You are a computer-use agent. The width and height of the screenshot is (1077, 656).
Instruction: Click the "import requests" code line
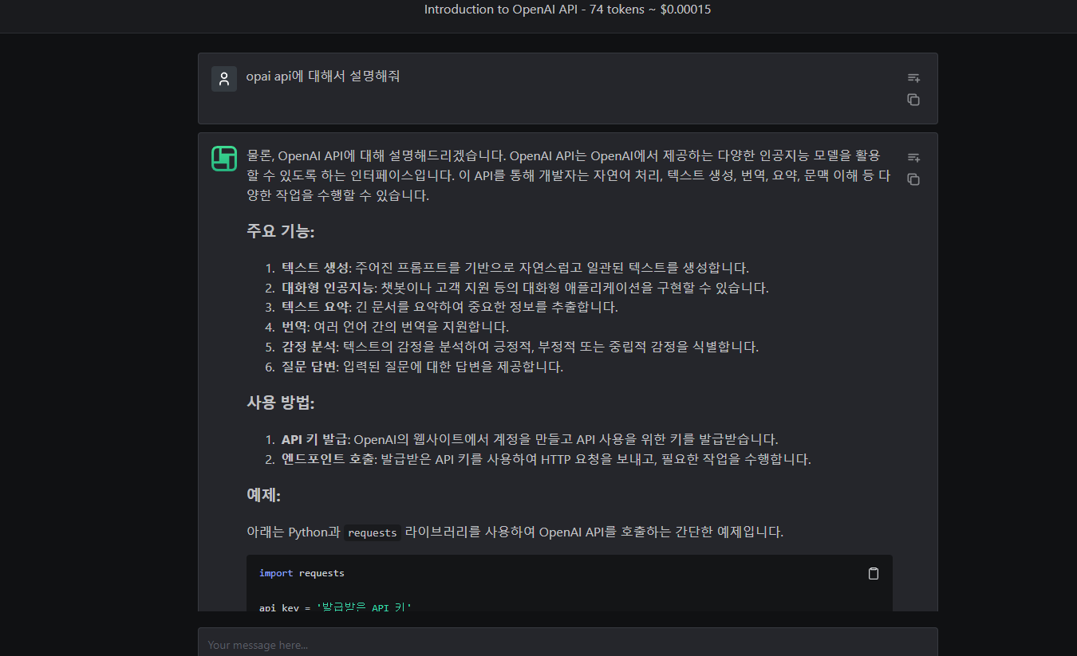pos(302,573)
